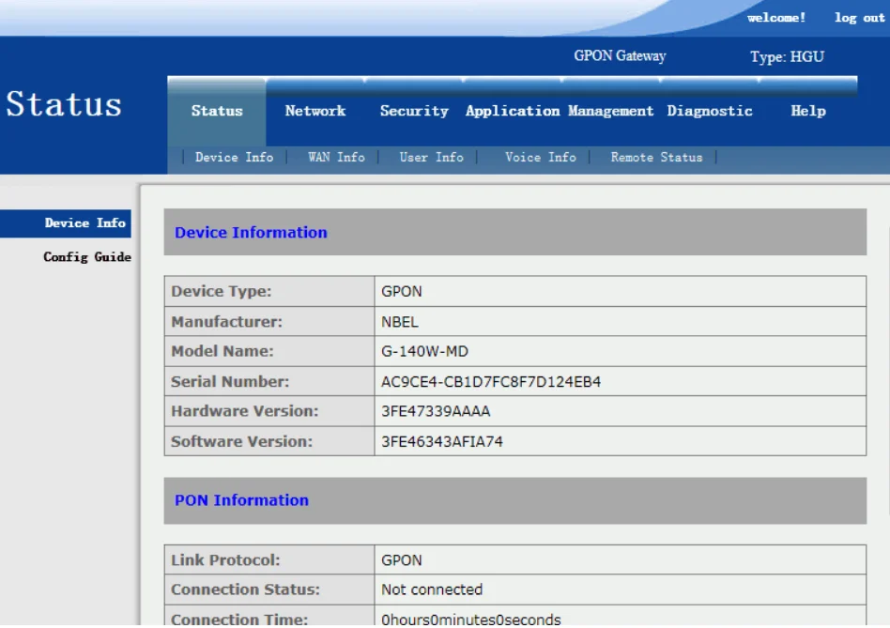The height and width of the screenshot is (628, 890).
Task: Open the Voice Info submenu item
Action: 540,157
